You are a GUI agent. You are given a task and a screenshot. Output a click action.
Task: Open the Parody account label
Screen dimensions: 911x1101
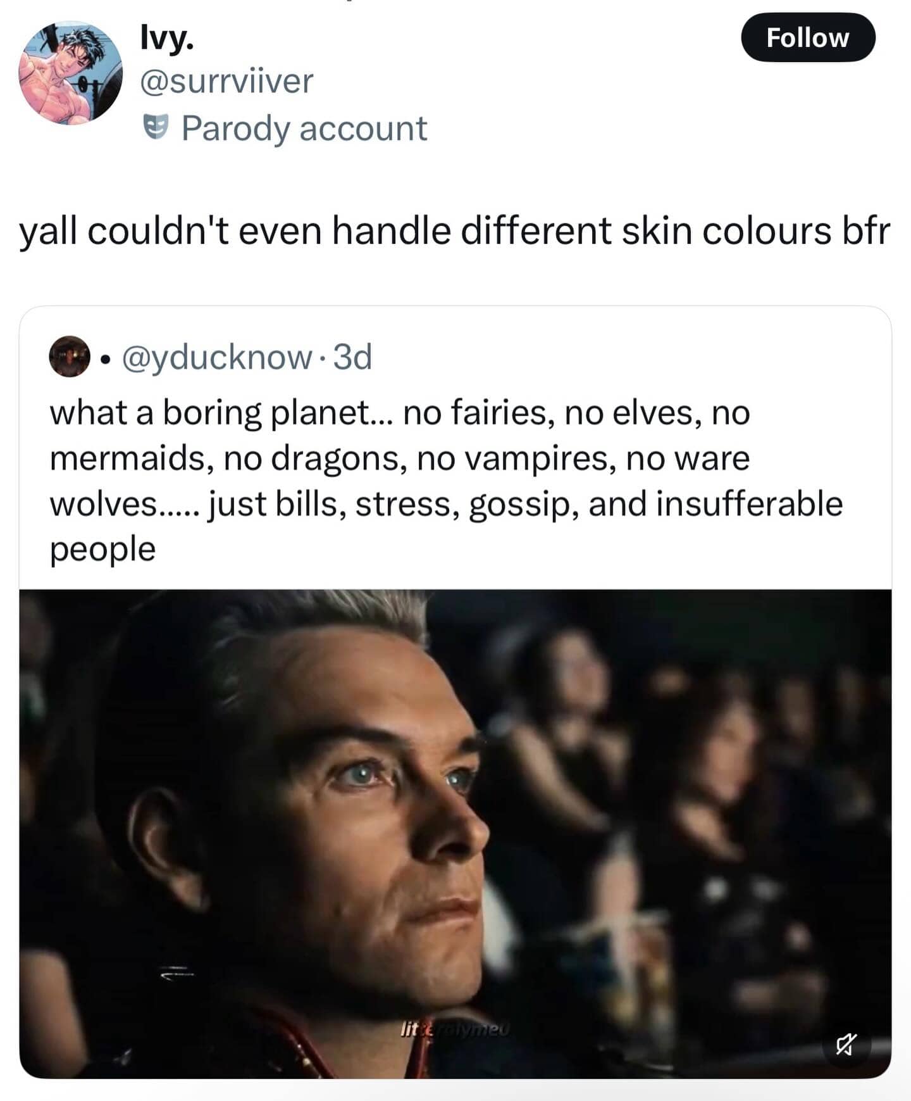pos(305,127)
